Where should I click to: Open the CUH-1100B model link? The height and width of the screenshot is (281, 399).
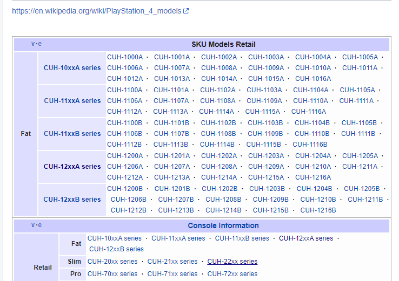(x=125, y=123)
